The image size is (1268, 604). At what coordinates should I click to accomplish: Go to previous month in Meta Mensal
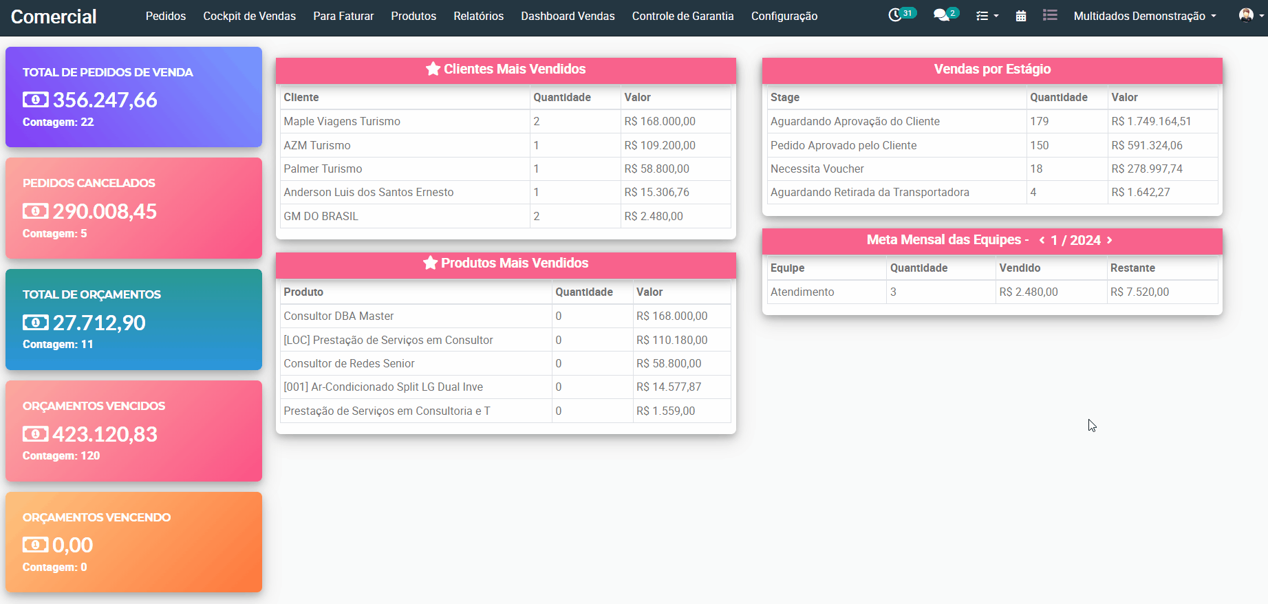(1042, 240)
